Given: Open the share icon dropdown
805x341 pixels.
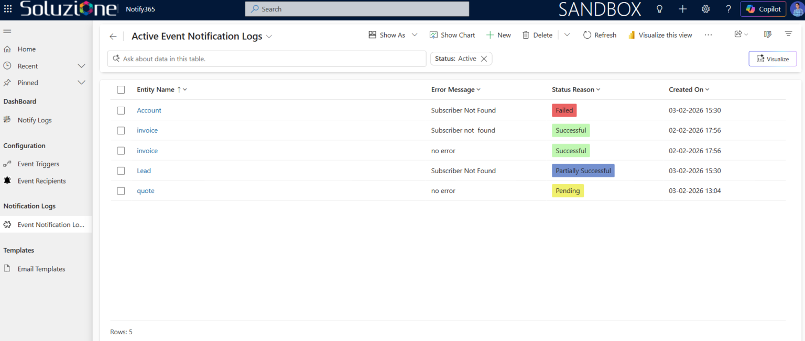Looking at the screenshot, I should click(741, 34).
